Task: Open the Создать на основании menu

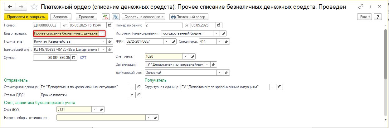Action: pos(143,17)
